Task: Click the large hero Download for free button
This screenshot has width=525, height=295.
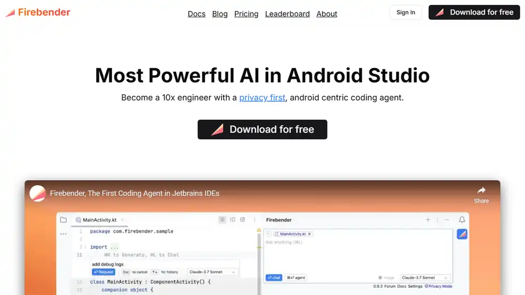Action: (262, 129)
